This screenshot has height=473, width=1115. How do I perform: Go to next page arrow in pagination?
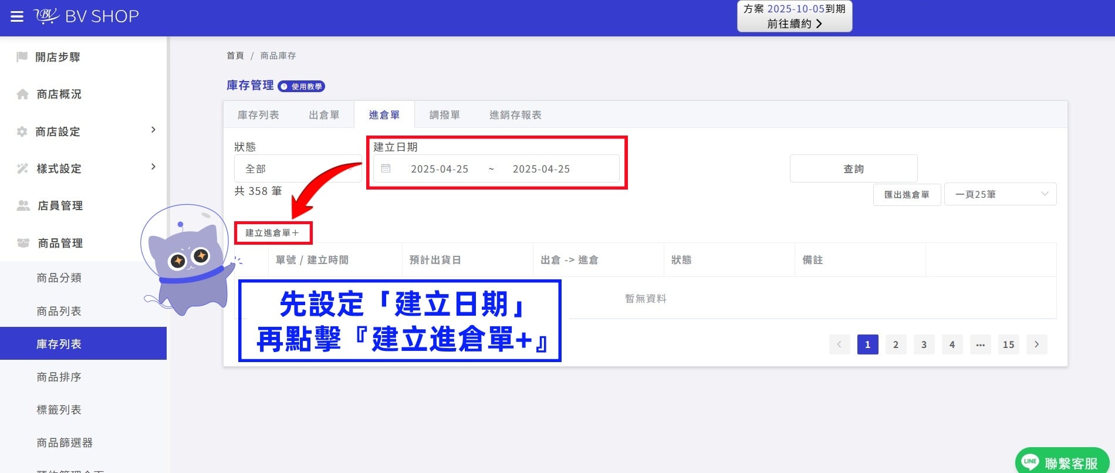[1036, 344]
